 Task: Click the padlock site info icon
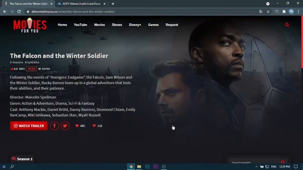28,11
